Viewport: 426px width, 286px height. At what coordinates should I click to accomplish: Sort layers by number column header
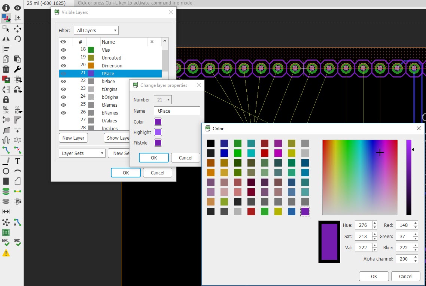coord(80,42)
